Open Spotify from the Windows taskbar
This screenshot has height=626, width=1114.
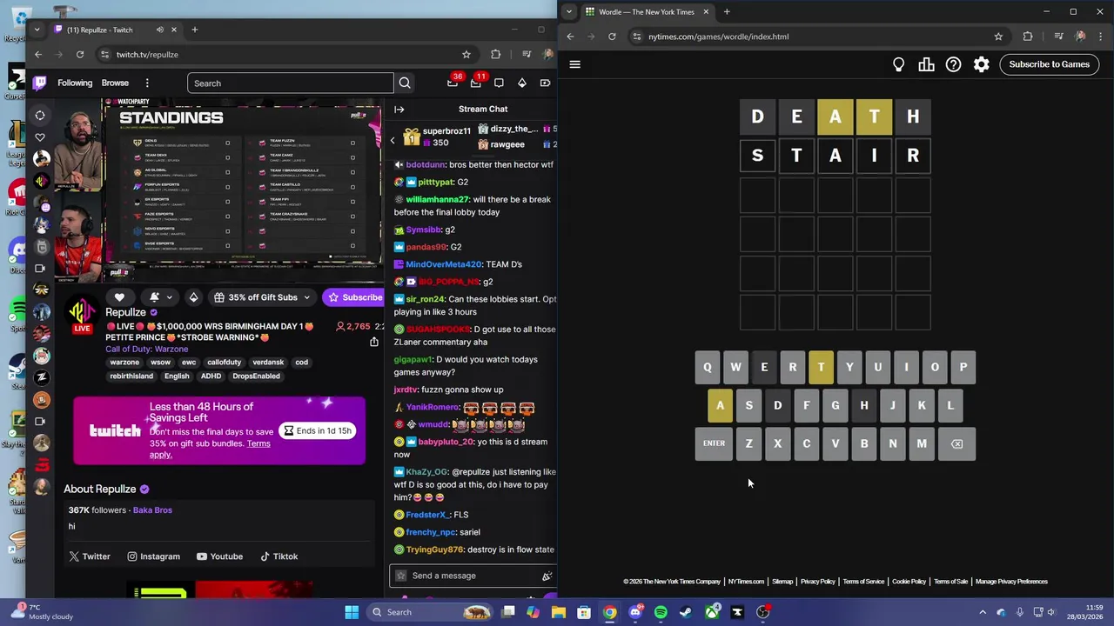coord(661,612)
